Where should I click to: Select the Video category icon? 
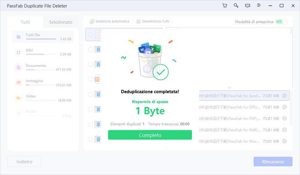(18, 98)
